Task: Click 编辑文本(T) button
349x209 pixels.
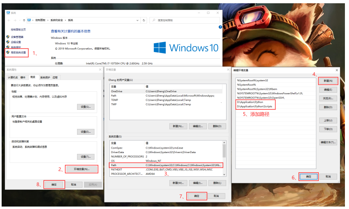Action: coord(328,142)
